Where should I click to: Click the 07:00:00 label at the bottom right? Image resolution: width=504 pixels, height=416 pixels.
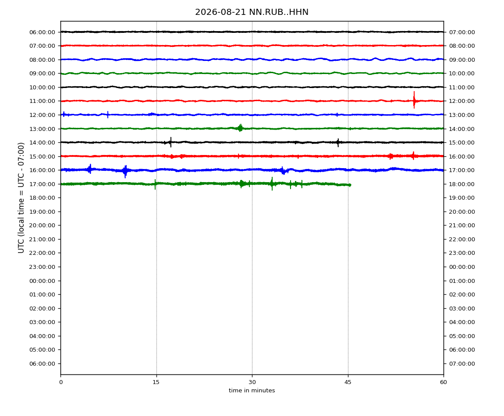[x=462, y=363]
